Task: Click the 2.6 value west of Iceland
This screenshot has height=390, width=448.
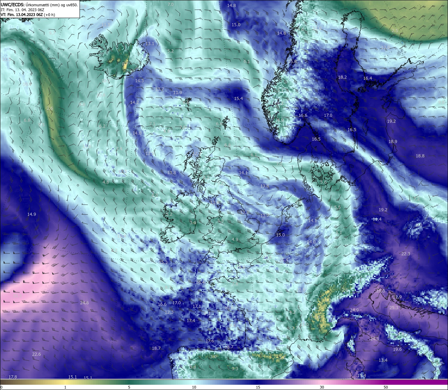Action: coord(50,108)
